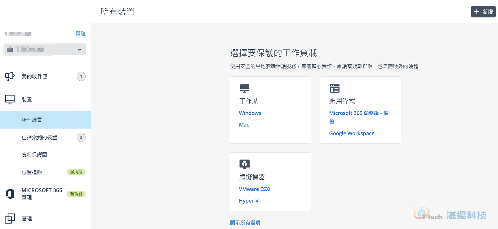Click the 新增 button
The image size is (498, 229).
click(x=483, y=12)
